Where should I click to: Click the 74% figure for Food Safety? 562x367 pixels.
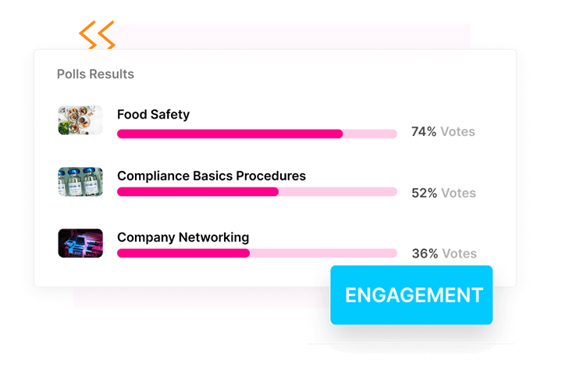(424, 132)
